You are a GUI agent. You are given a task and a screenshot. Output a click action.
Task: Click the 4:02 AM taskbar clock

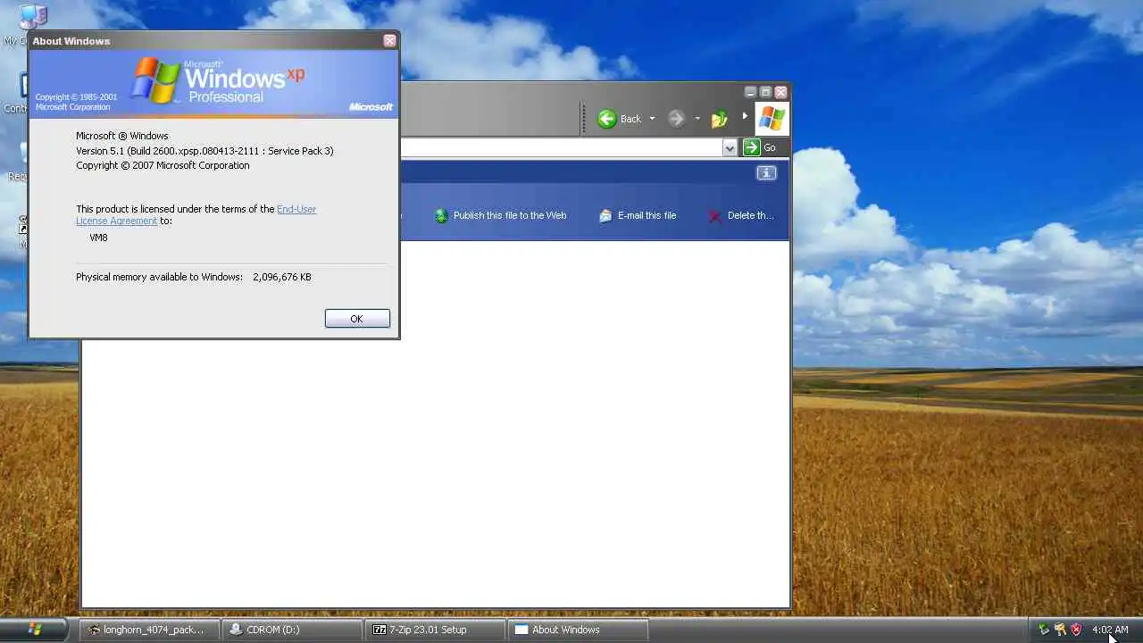pyautogui.click(x=1110, y=630)
